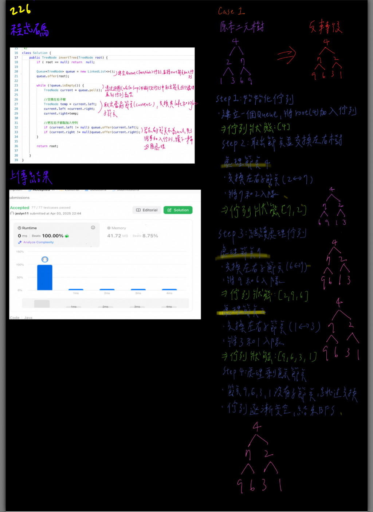
Task: Click the green Solution button
Action: [x=178, y=210]
